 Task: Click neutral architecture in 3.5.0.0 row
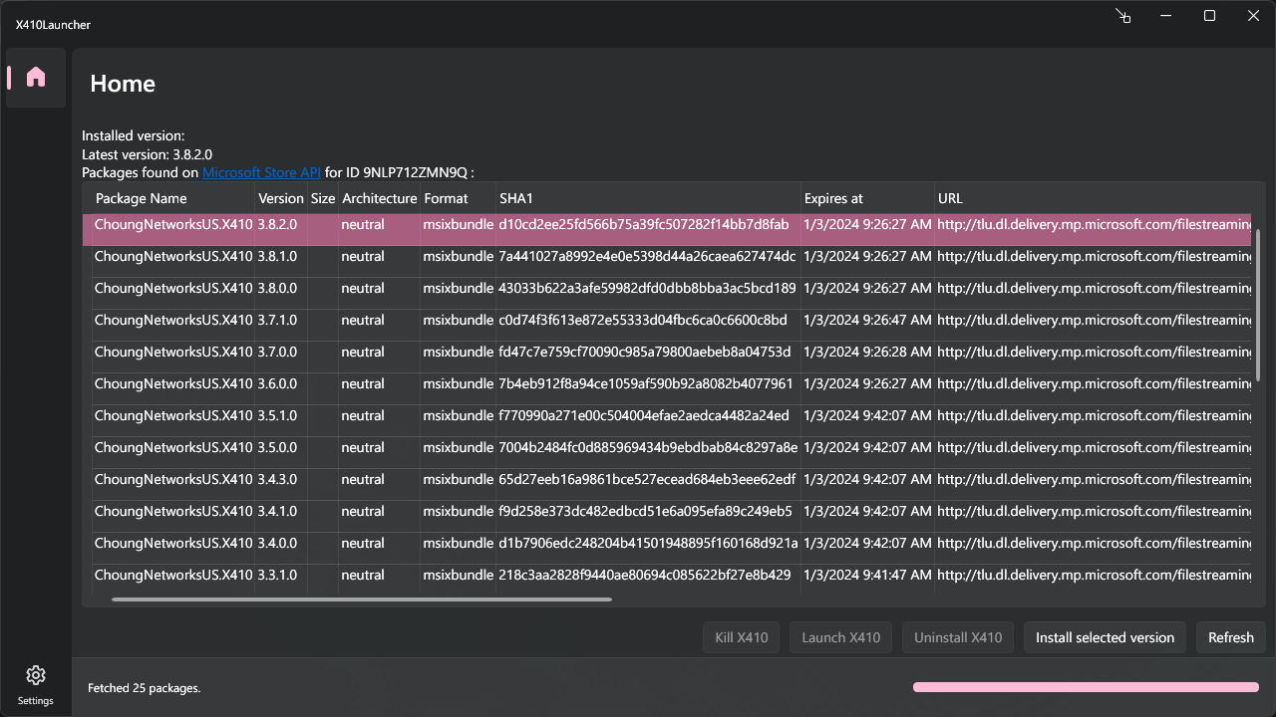click(x=363, y=448)
